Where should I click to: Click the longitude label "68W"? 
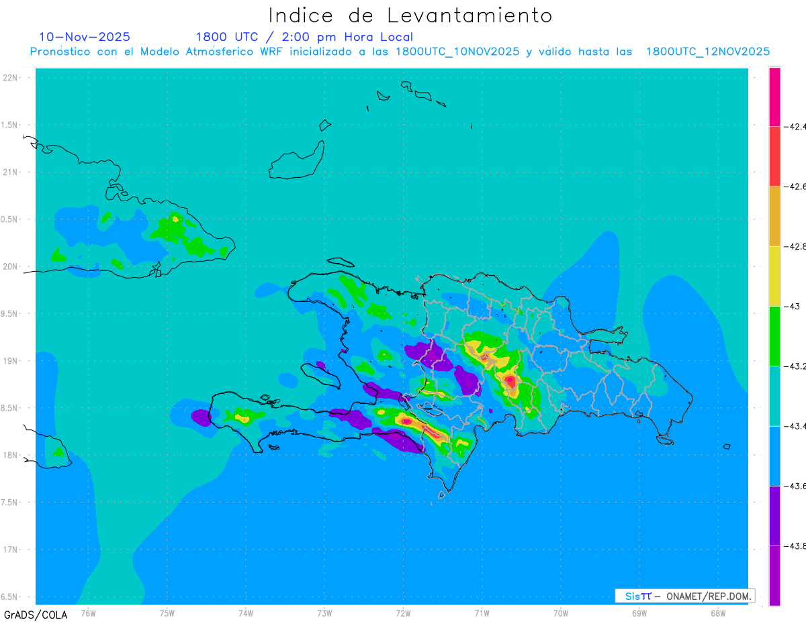click(x=718, y=613)
